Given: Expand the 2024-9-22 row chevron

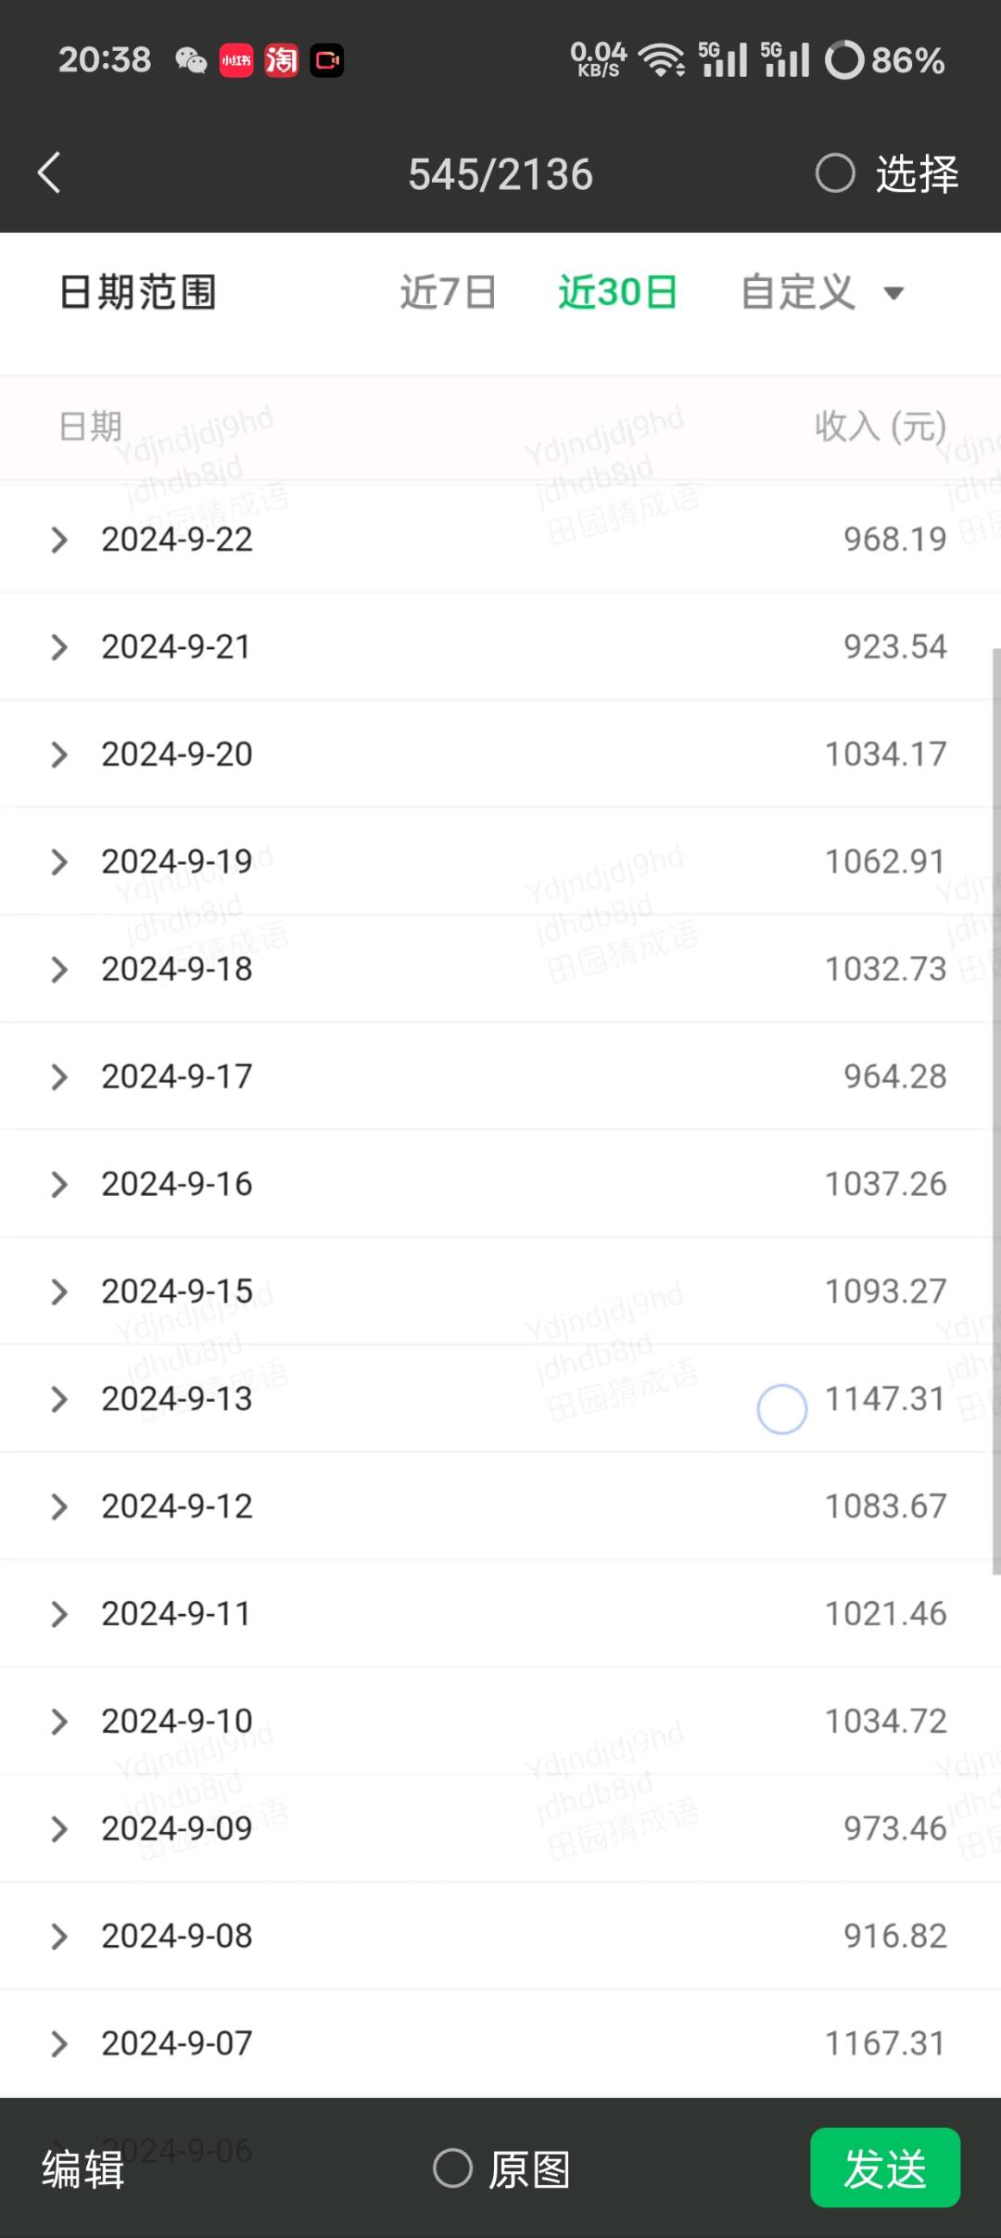Looking at the screenshot, I should point(59,540).
